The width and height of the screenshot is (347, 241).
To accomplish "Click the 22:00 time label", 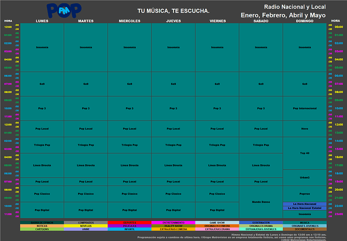I will 339,206.
